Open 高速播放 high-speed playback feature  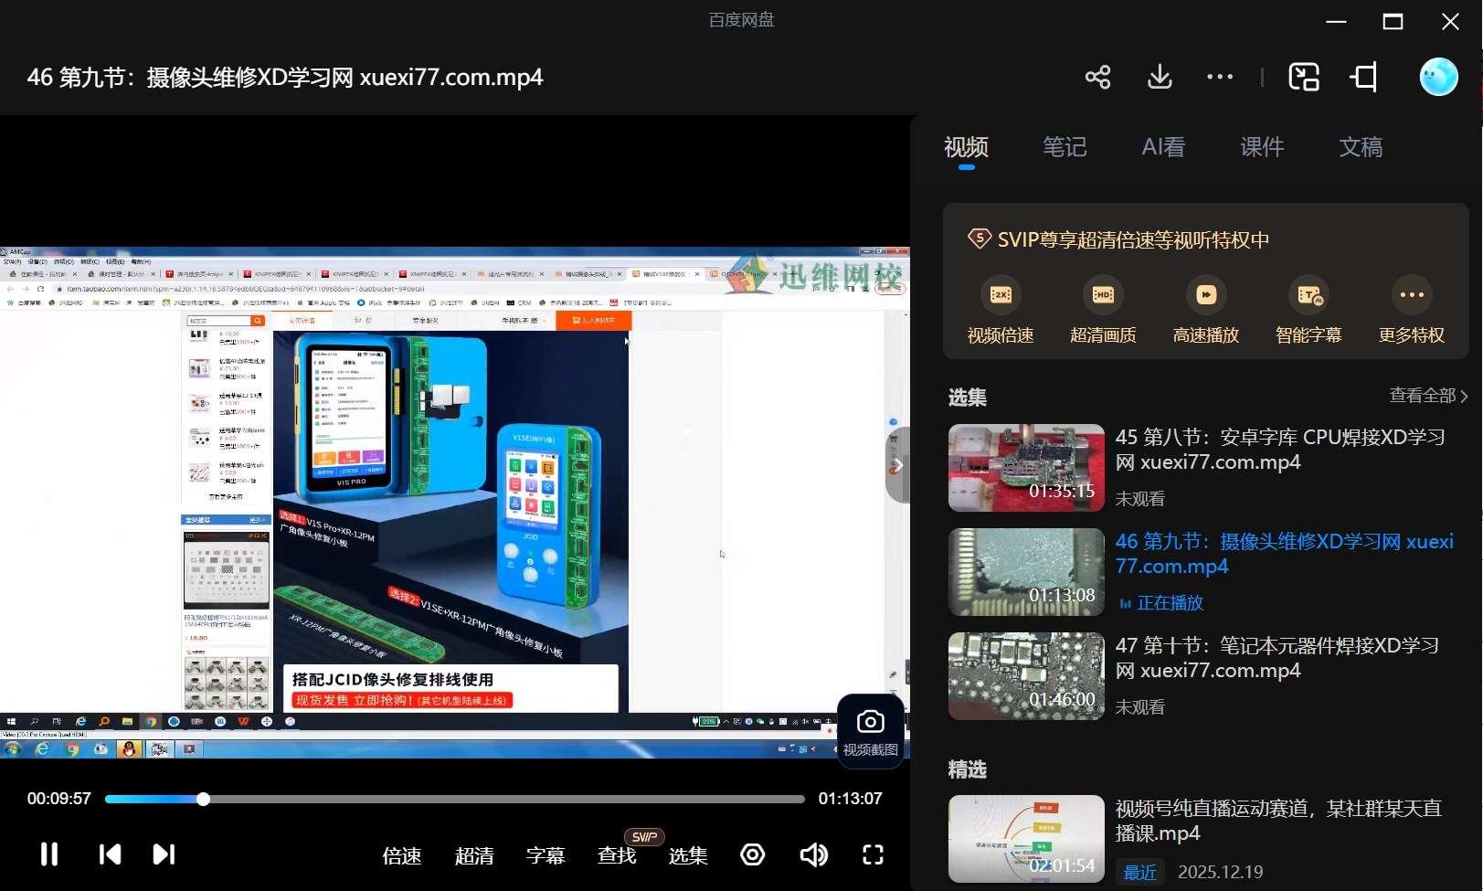pos(1205,309)
